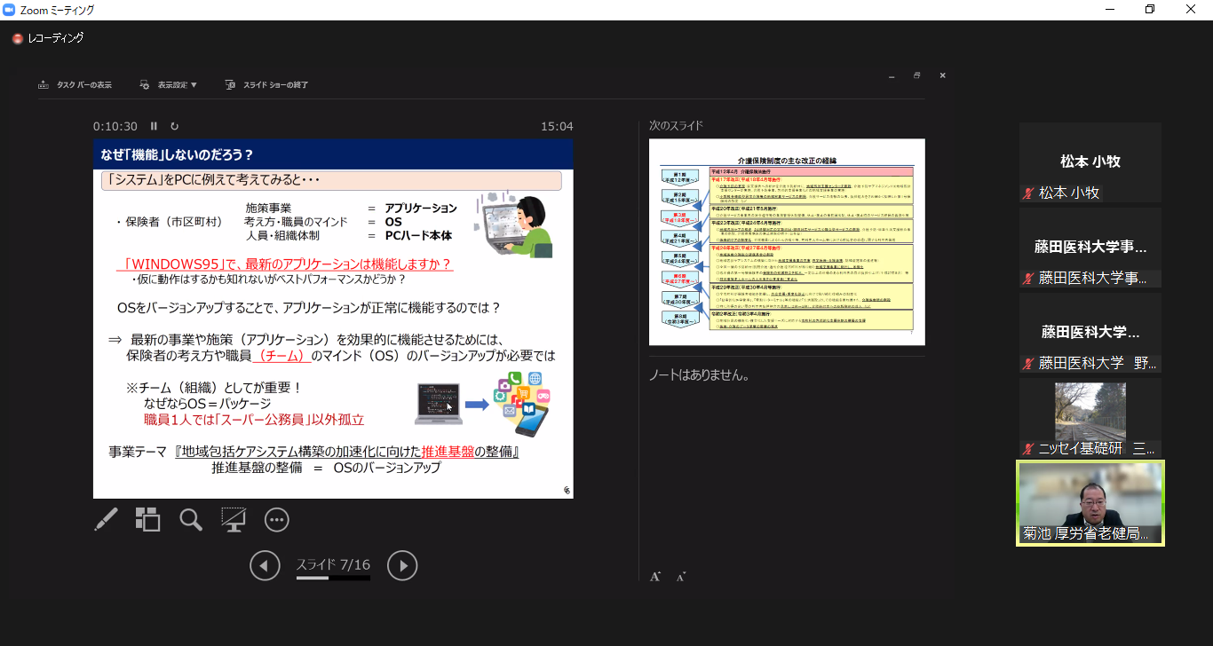1213x646 pixels.
Task: Click the slide progress bar under スライド 7/16
Action: click(333, 579)
